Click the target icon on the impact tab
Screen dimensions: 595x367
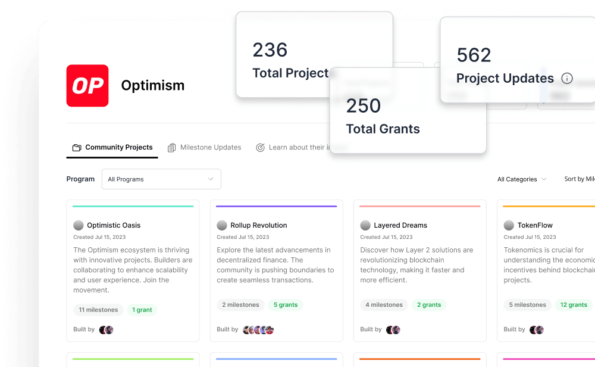(260, 147)
